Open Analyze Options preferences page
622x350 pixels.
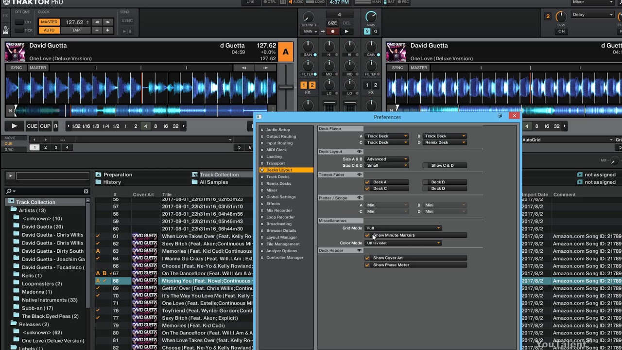click(282, 251)
